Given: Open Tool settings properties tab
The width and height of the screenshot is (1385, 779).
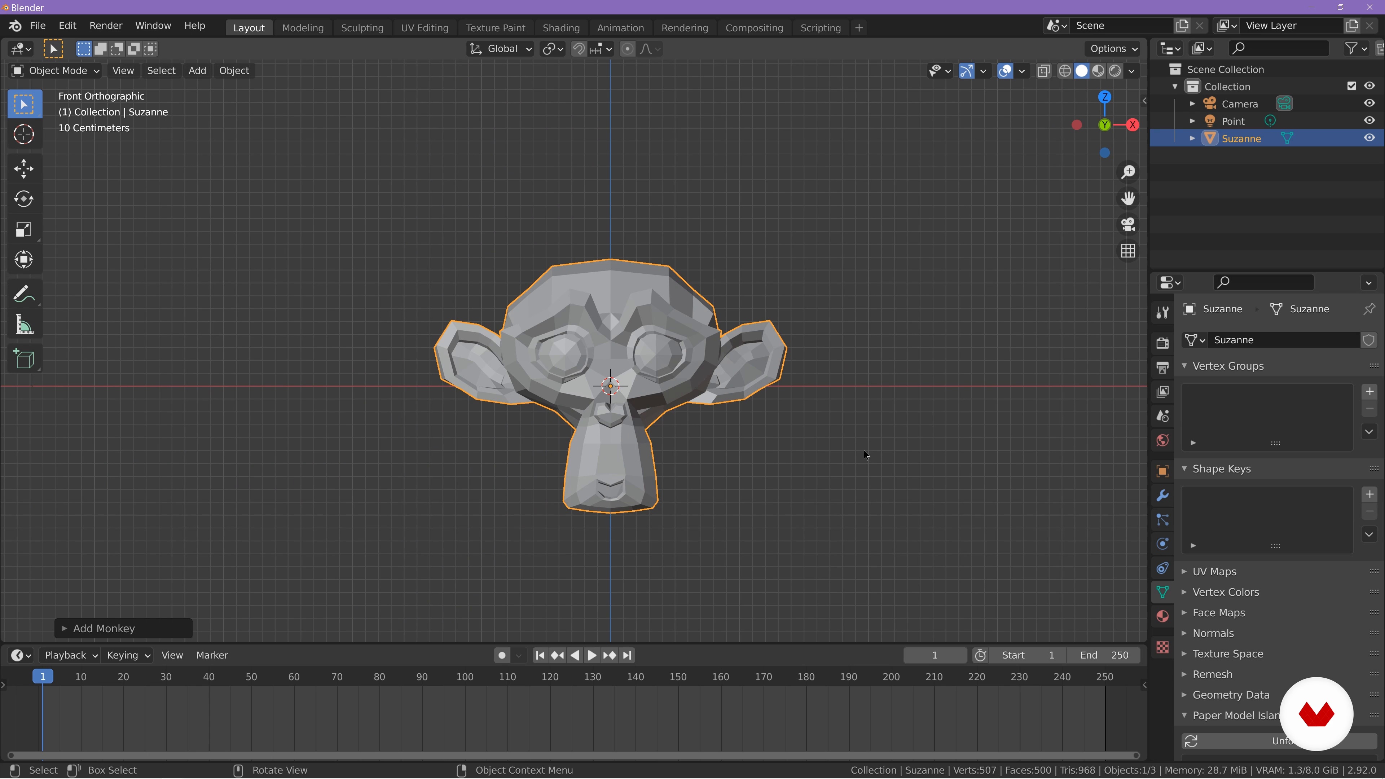Looking at the screenshot, I should click(x=1162, y=312).
